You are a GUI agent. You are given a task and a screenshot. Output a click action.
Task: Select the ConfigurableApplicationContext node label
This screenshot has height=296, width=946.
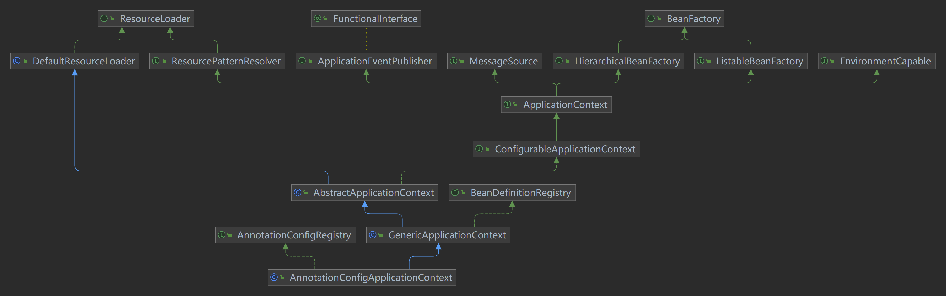click(565, 149)
